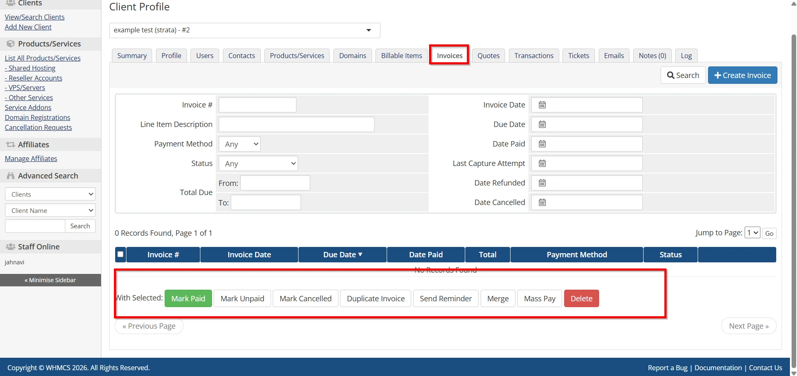Open the Add New Client link
Image resolution: width=797 pixels, height=376 pixels.
[x=28, y=27]
